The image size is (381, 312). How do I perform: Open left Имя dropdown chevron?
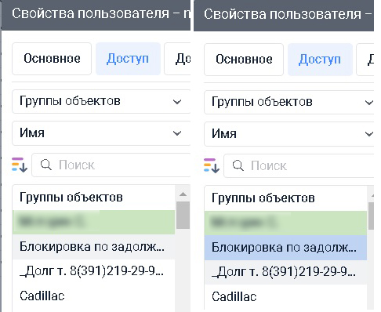177,133
